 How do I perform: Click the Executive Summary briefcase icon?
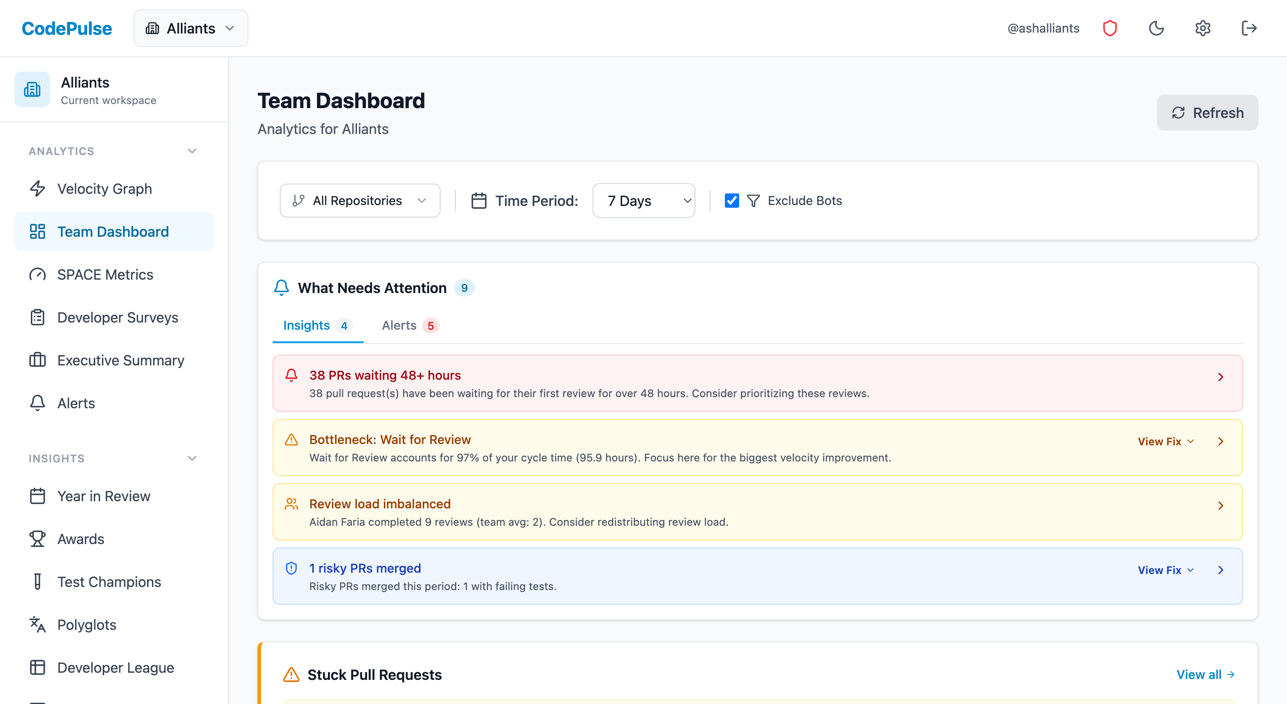pyautogui.click(x=38, y=360)
